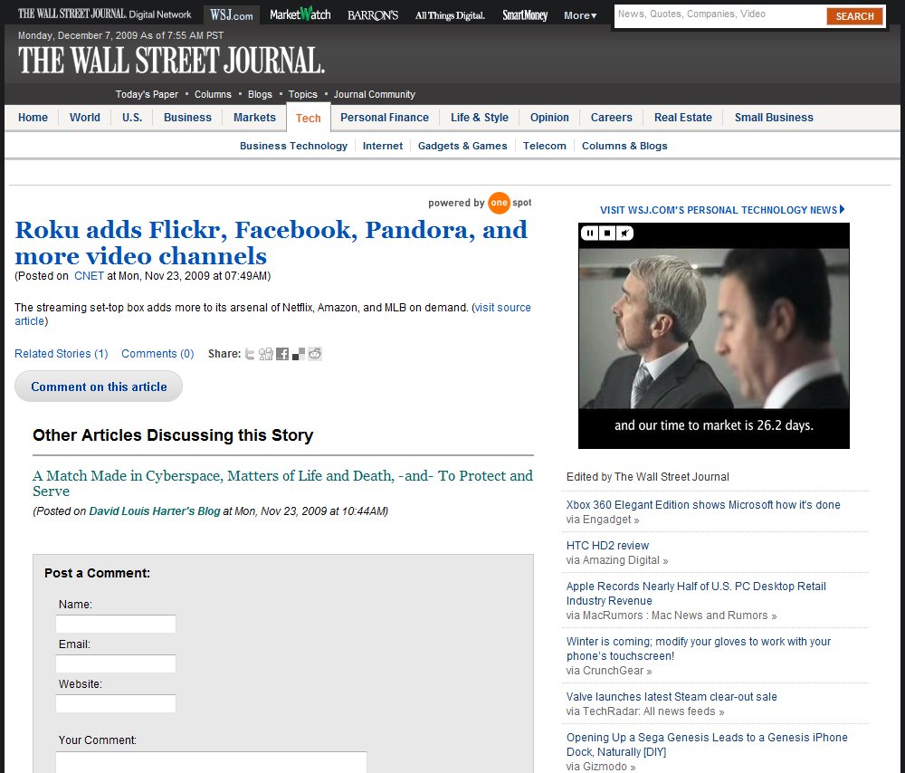Visit WSJ.com's Personal Technology News link

pos(722,210)
